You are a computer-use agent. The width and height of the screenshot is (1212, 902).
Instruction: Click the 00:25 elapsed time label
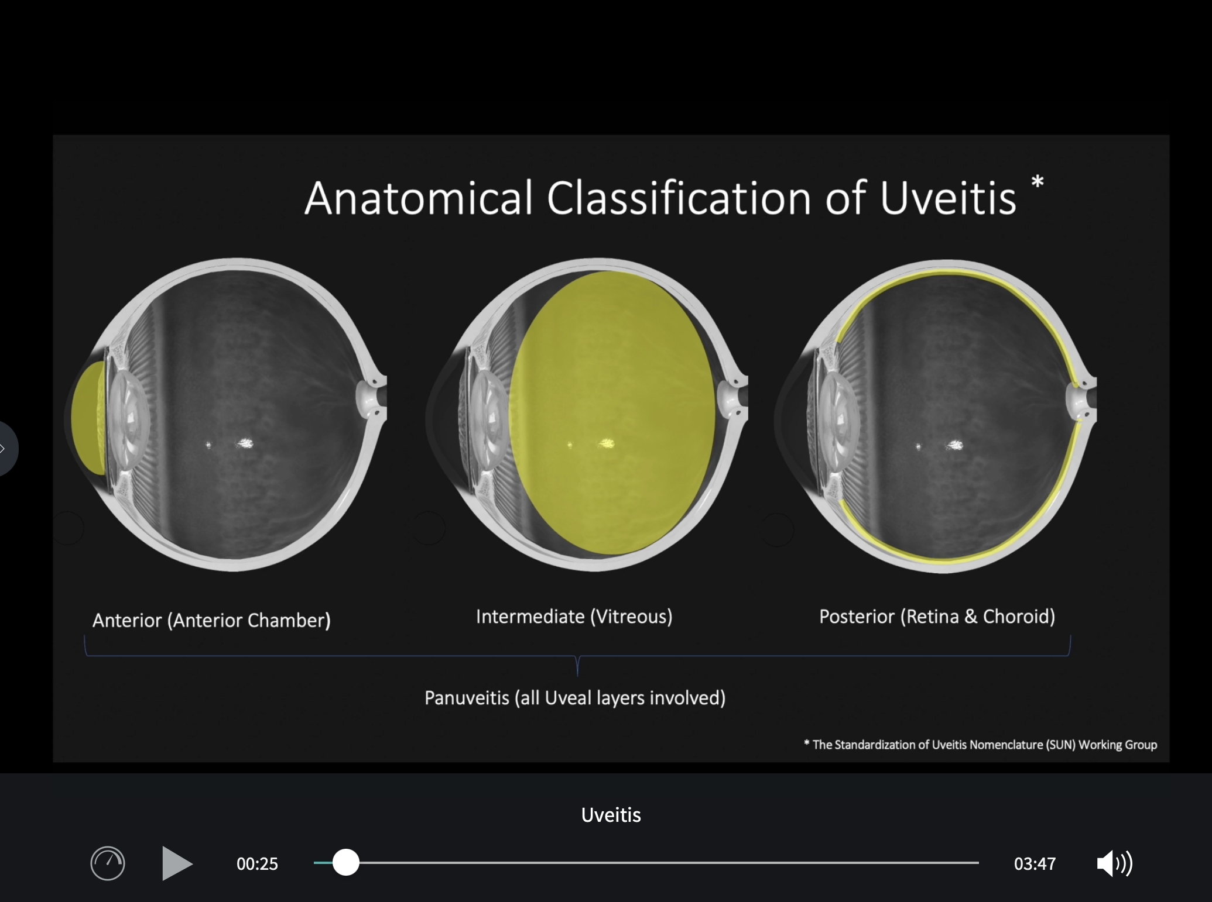[257, 864]
